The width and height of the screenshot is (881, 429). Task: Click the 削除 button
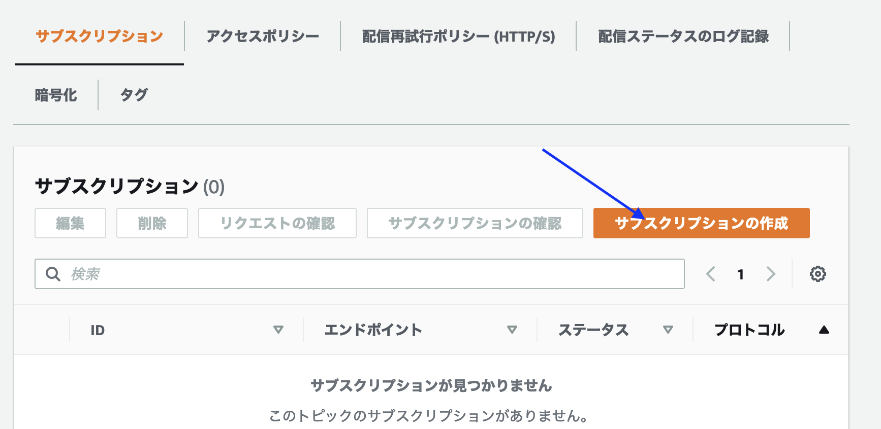click(152, 223)
